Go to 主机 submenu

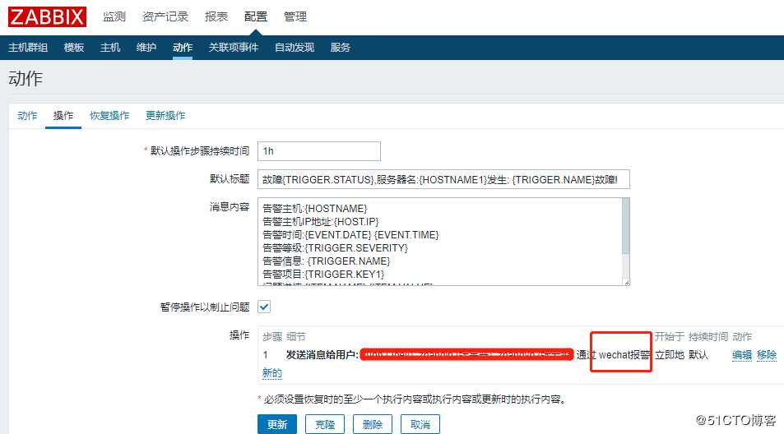pos(110,48)
